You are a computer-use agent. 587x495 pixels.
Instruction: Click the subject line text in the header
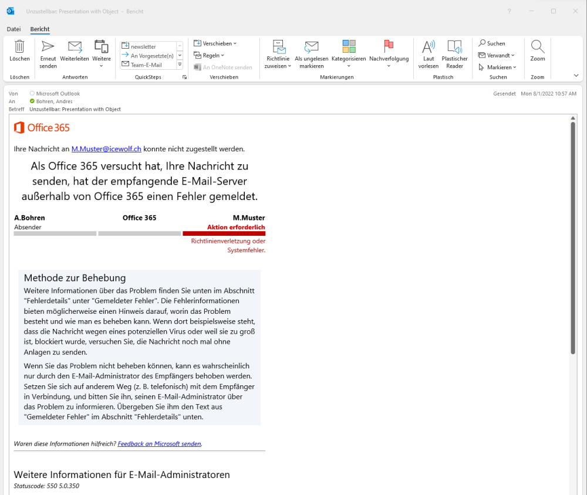click(x=75, y=109)
